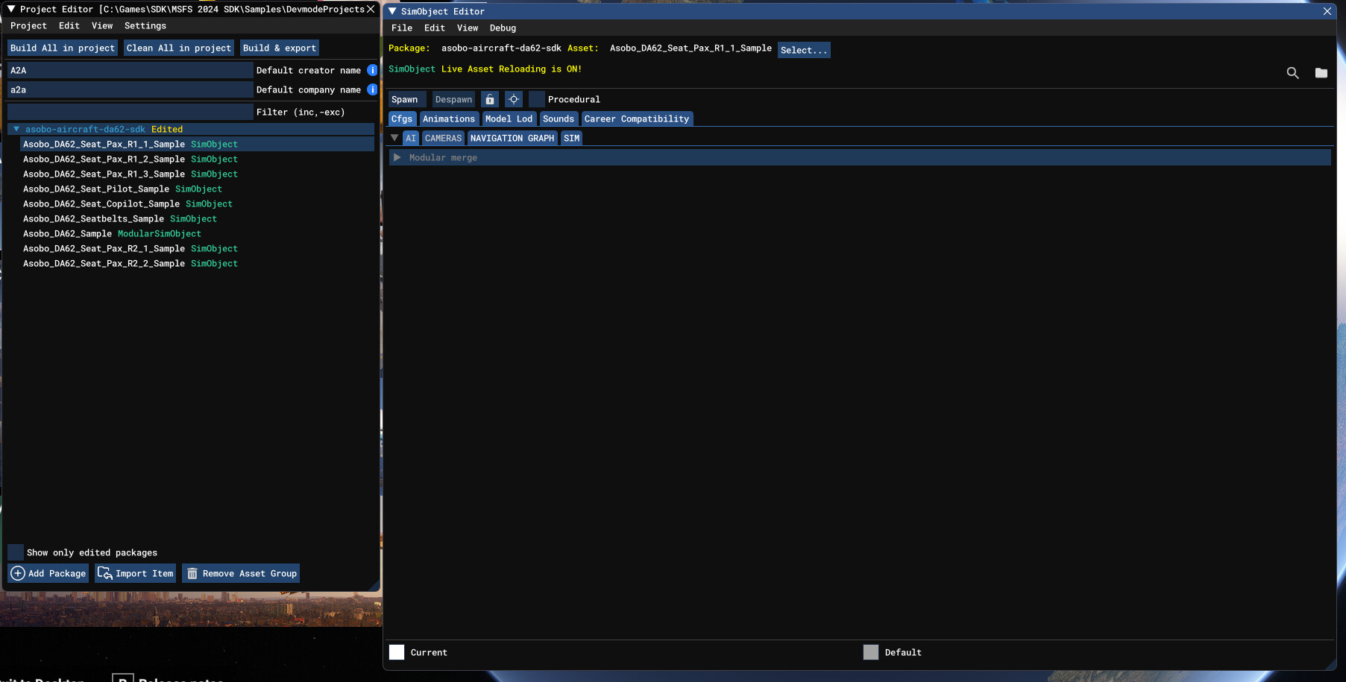This screenshot has height=682, width=1346.
Task: Click the Default creator name field
Action: [x=130, y=70]
